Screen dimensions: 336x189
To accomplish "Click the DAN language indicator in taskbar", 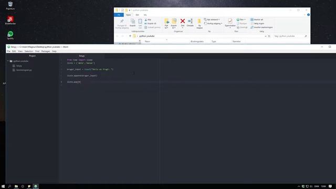I will 317,186.
